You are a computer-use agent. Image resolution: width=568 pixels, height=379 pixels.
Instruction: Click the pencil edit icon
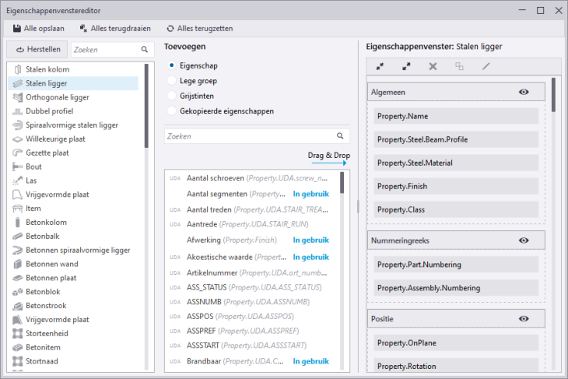coord(486,66)
